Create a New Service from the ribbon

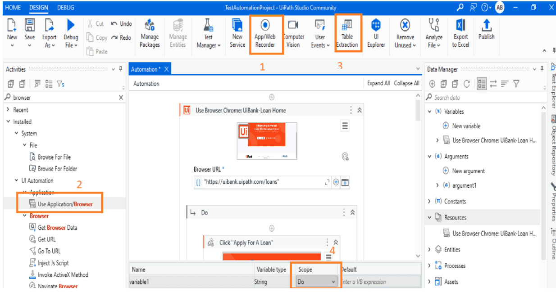(x=237, y=34)
